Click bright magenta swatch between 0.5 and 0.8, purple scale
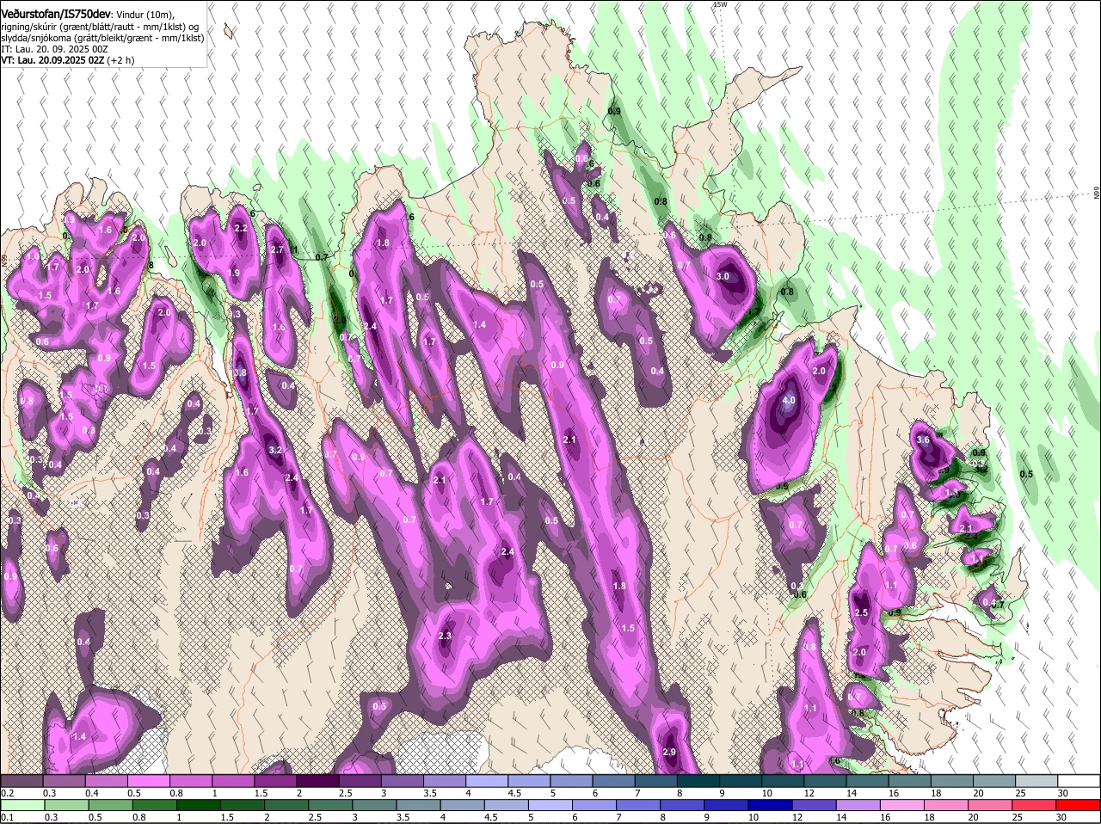1101x824 pixels. pyautogui.click(x=148, y=780)
